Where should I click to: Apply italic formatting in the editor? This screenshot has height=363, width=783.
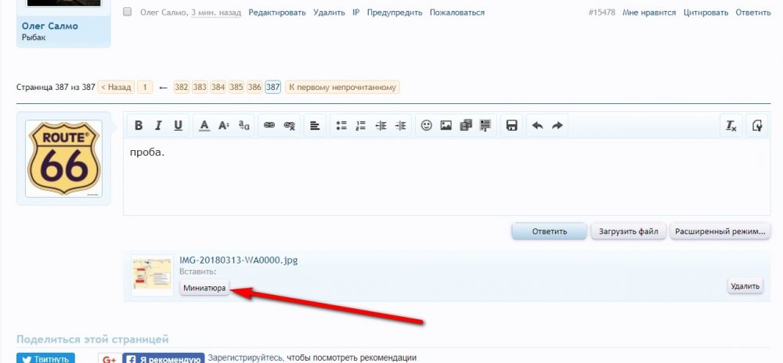(x=158, y=126)
